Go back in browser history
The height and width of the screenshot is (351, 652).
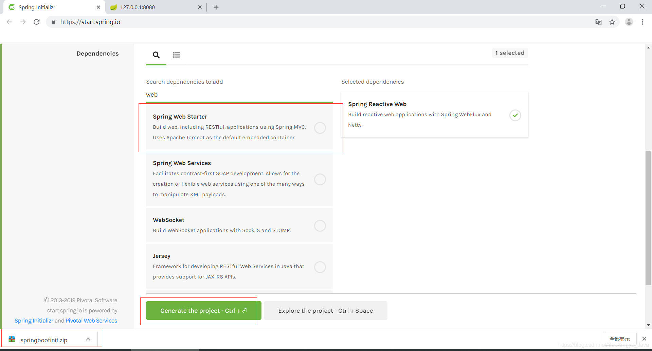[x=10, y=22]
